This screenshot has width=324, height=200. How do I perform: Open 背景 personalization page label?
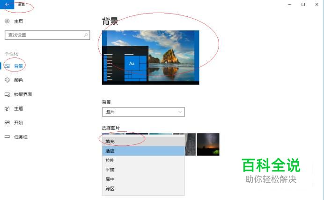[18, 66]
